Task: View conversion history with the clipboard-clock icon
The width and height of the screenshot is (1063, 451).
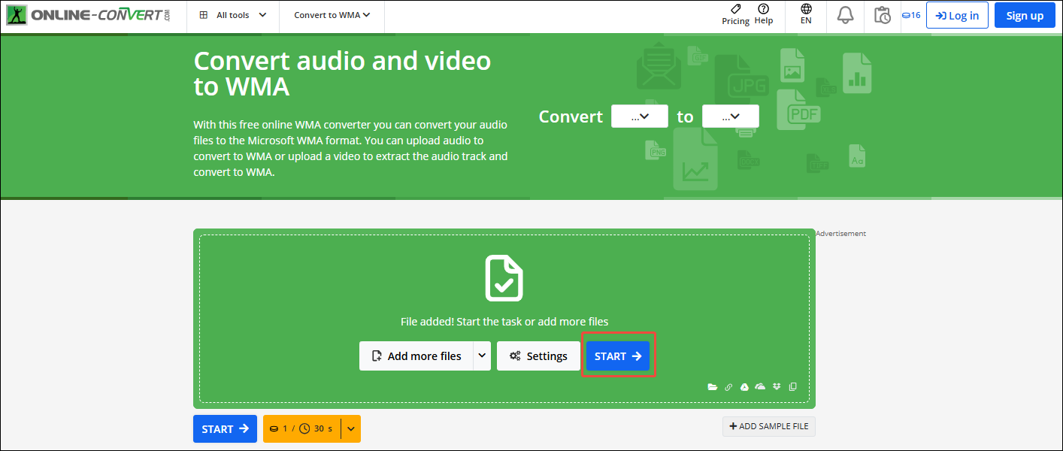Action: point(882,14)
